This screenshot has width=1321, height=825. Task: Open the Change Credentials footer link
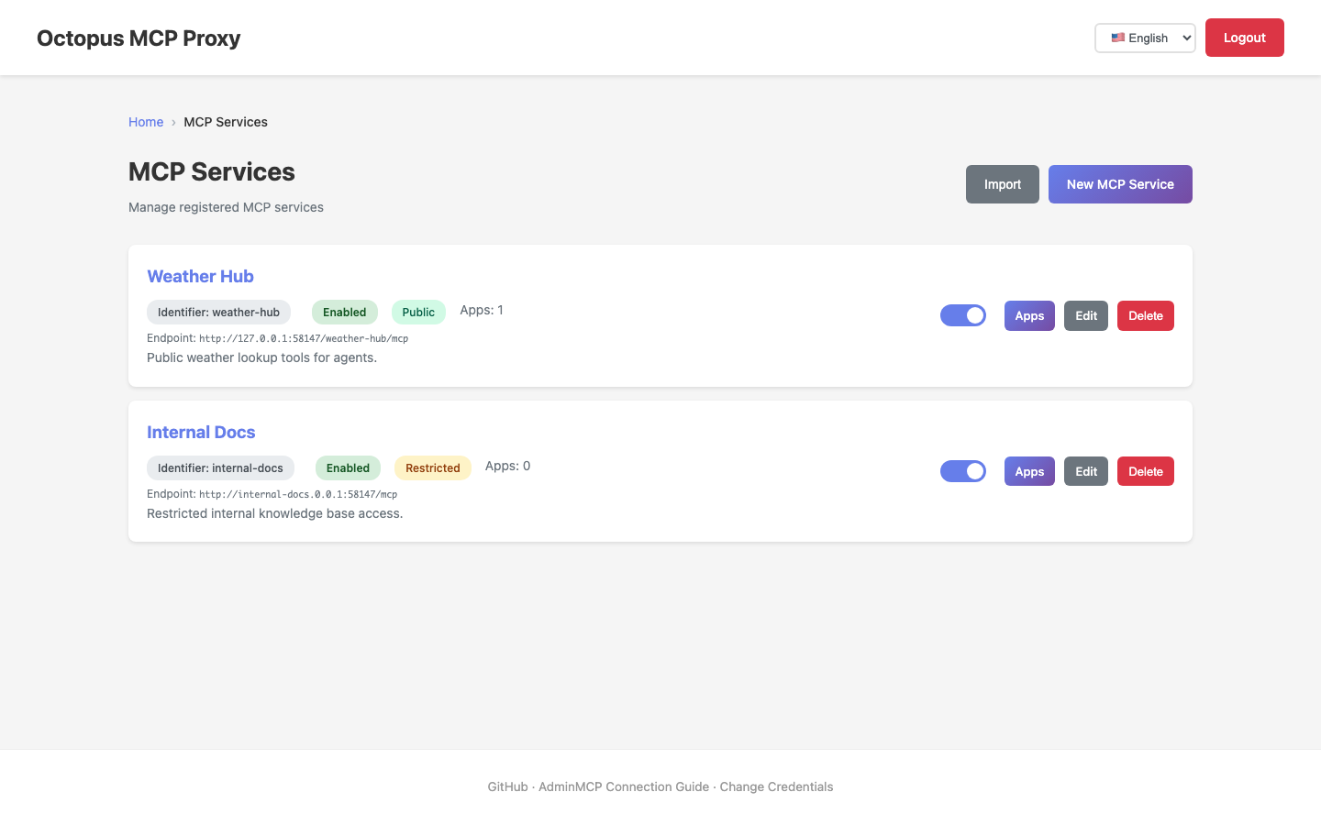(776, 786)
